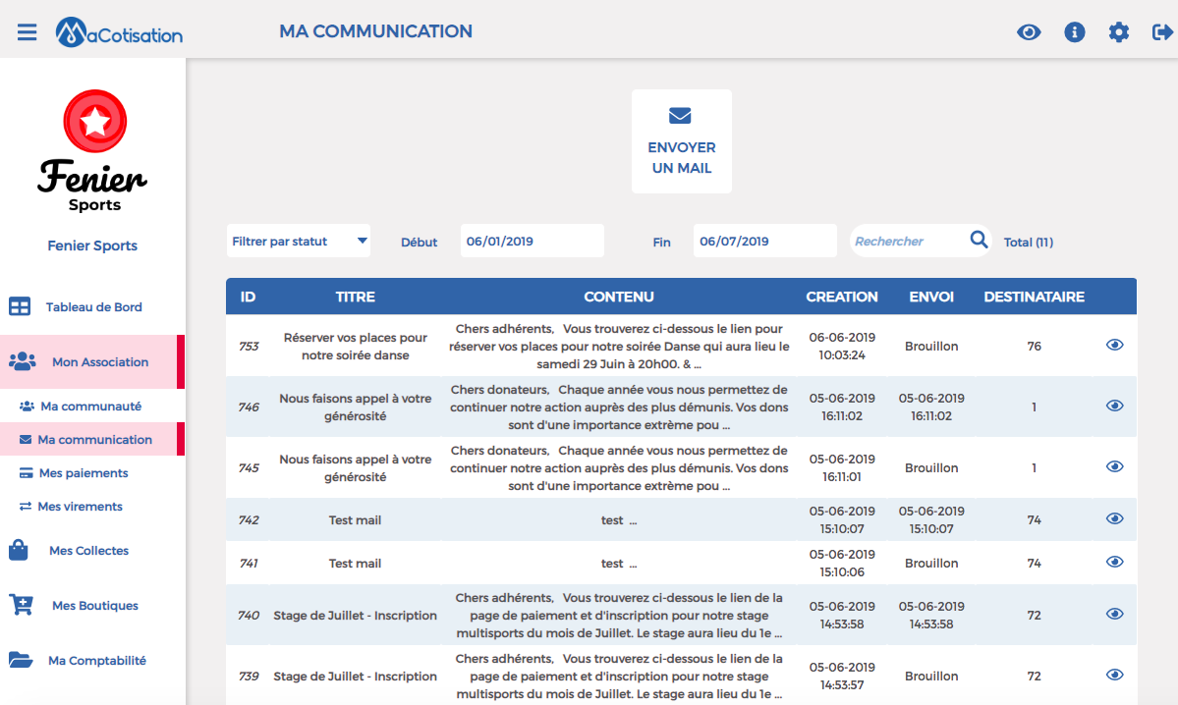Expand the Mes Boutiques section
1178x705 pixels.
coord(94,606)
